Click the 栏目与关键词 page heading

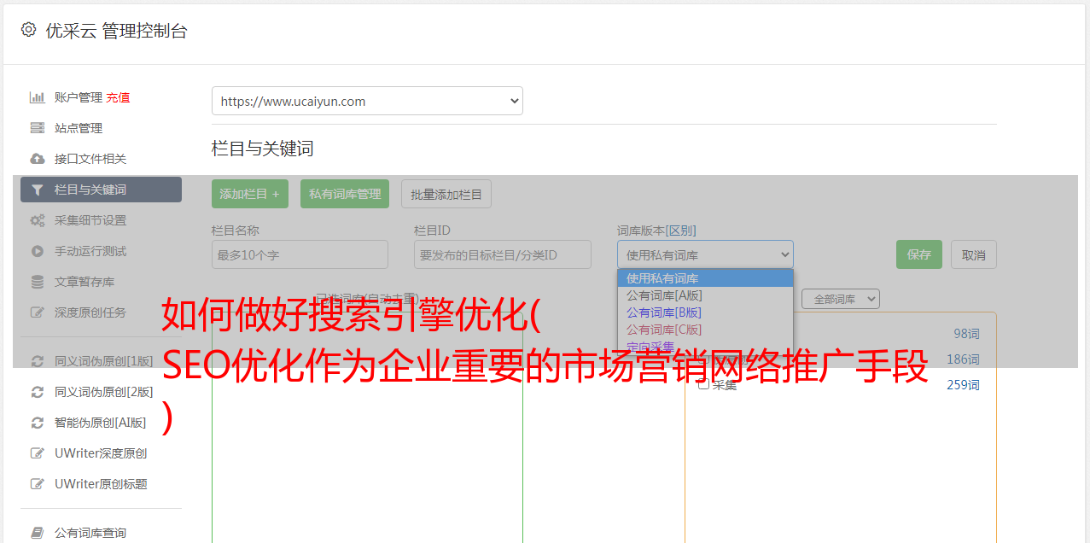[263, 149]
